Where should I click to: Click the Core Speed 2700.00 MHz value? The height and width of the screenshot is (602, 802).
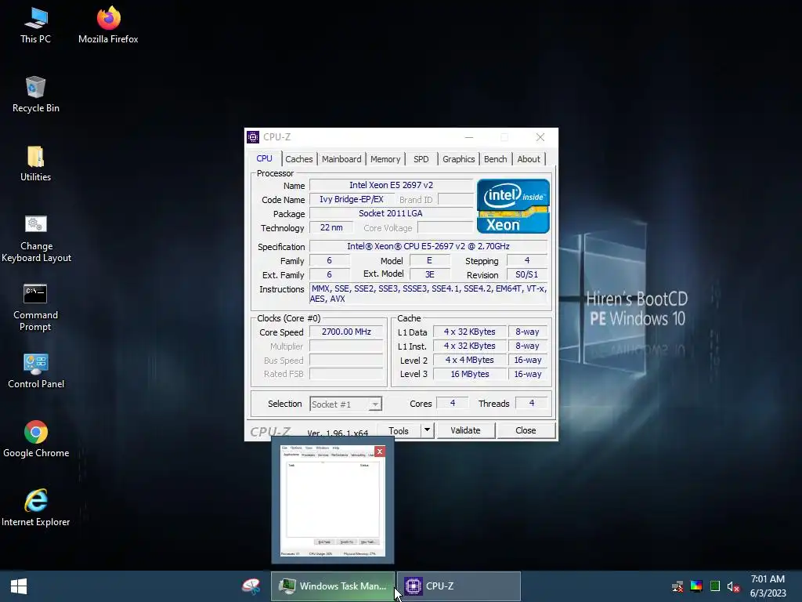346,332
